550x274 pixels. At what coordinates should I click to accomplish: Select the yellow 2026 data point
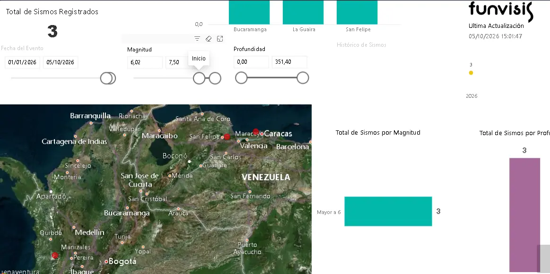471,73
